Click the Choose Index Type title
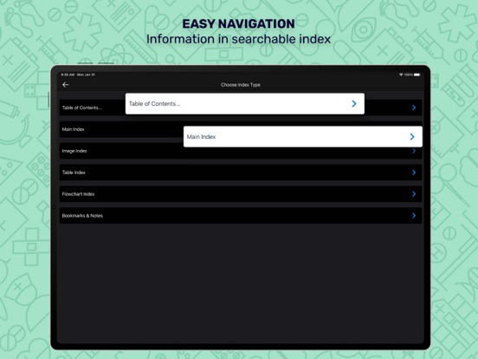Screen dimensions: 478x359 coord(241,85)
